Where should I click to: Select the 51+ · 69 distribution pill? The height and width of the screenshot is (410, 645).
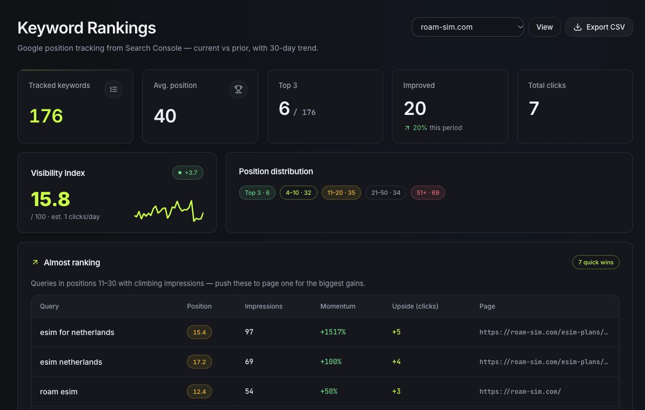pos(428,193)
